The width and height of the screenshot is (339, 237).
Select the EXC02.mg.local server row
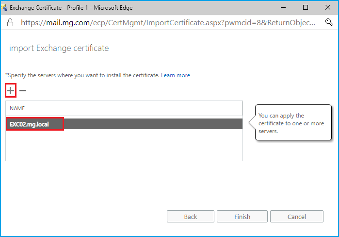(x=124, y=124)
